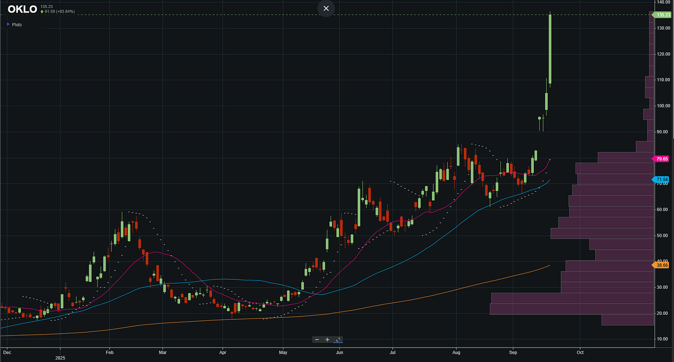The image size is (674, 362).
Task: Select the pink 79.65 moving average tag
Action: point(661,159)
